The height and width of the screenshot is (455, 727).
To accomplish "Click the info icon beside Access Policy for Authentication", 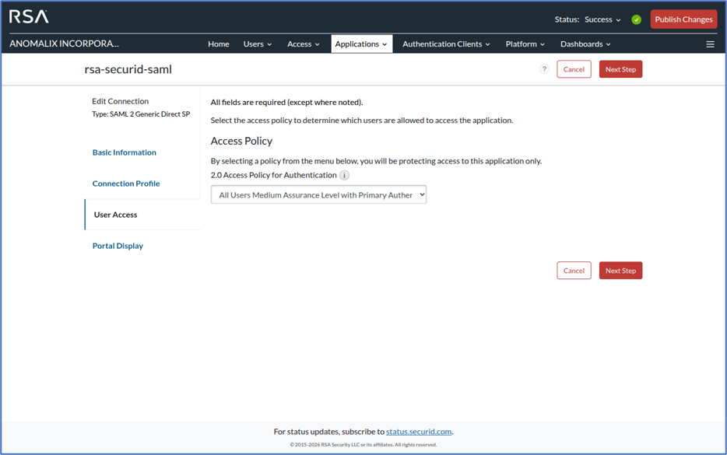I will pos(344,175).
